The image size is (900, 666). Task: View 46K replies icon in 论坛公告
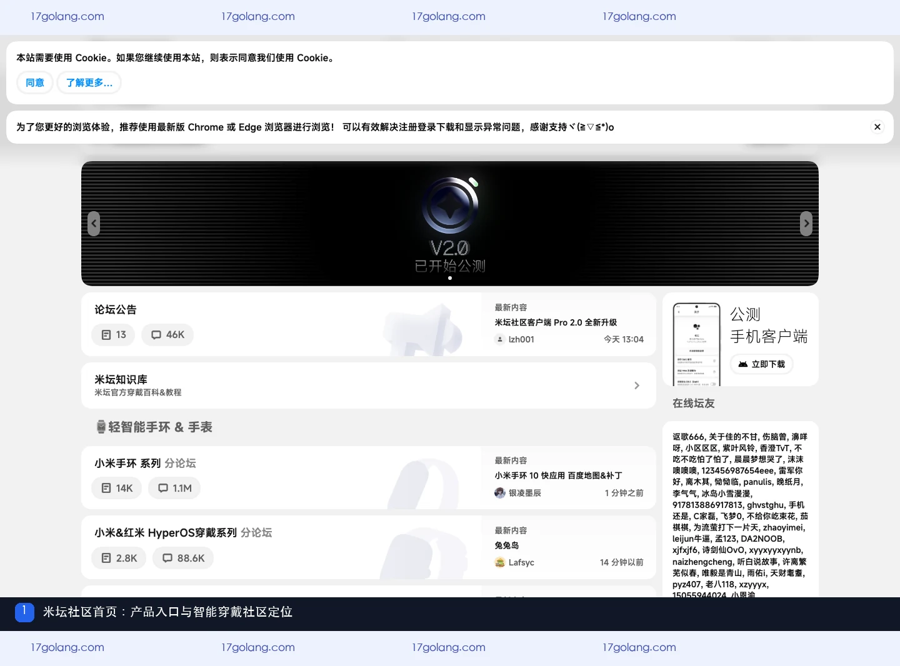tap(156, 335)
